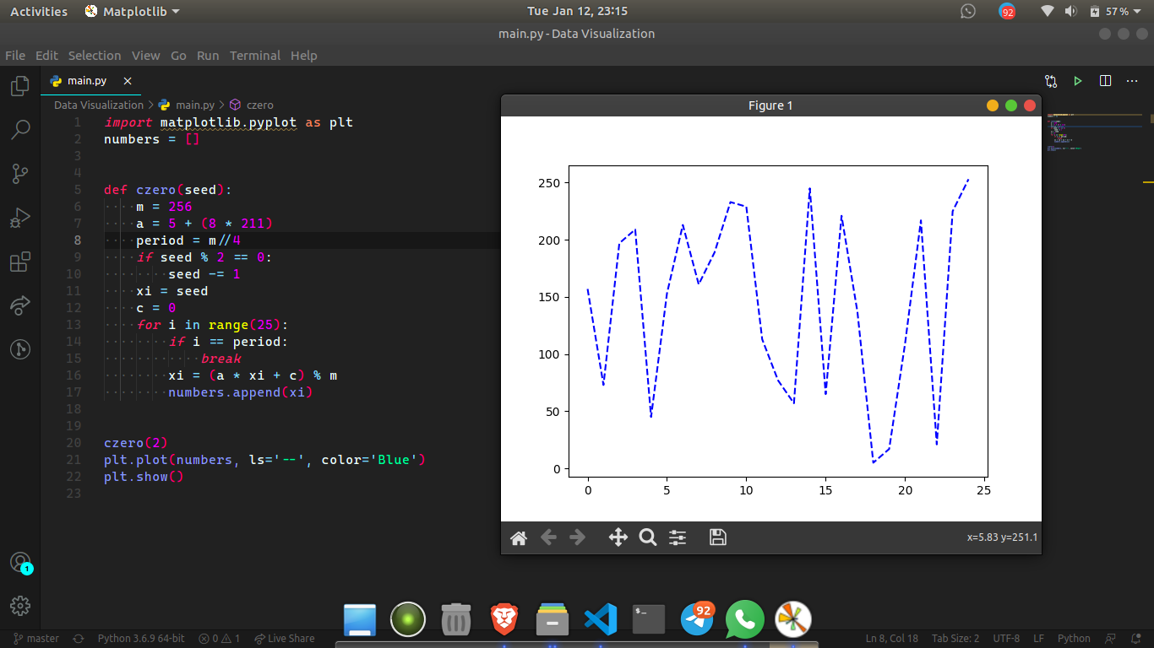Toggle Zoom-to-rectangle magnifier in Figure 1
Image resolution: width=1154 pixels, height=648 pixels.
(x=648, y=537)
